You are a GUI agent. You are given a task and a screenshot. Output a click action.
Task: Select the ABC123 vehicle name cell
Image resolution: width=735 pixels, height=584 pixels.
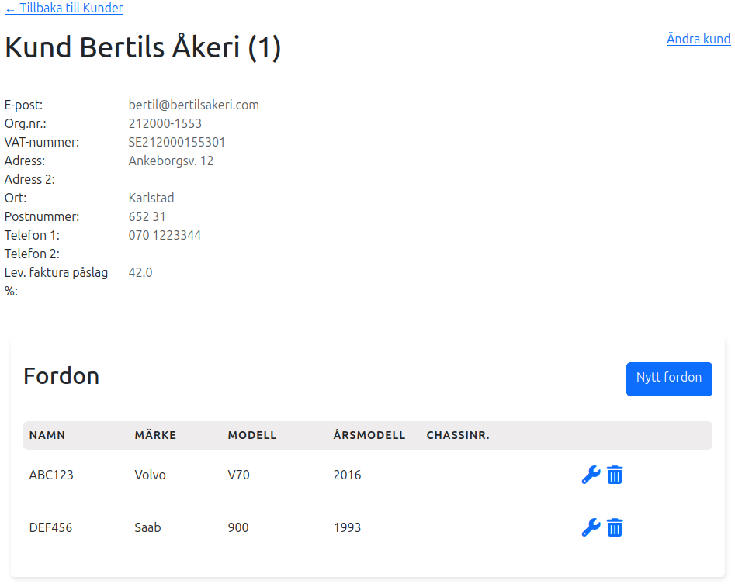(x=51, y=475)
